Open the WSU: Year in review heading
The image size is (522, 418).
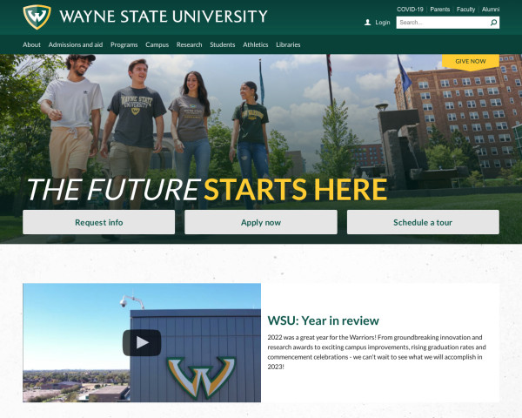(324, 320)
